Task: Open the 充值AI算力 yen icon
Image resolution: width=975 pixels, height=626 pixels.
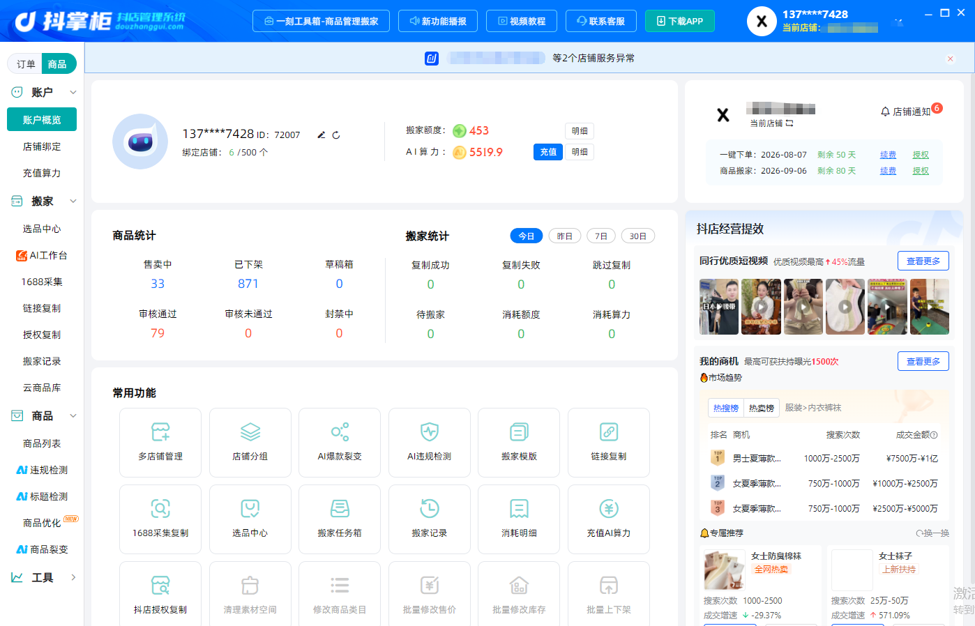Action: (609, 508)
